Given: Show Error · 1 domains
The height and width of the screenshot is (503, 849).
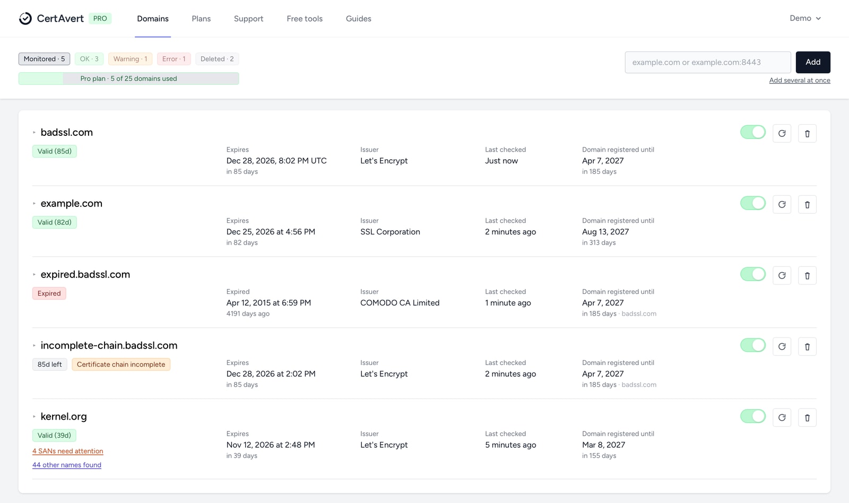Looking at the screenshot, I should (174, 59).
